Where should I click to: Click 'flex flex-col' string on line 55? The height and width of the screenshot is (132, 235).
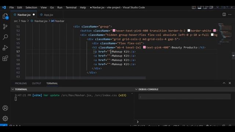click(130, 43)
